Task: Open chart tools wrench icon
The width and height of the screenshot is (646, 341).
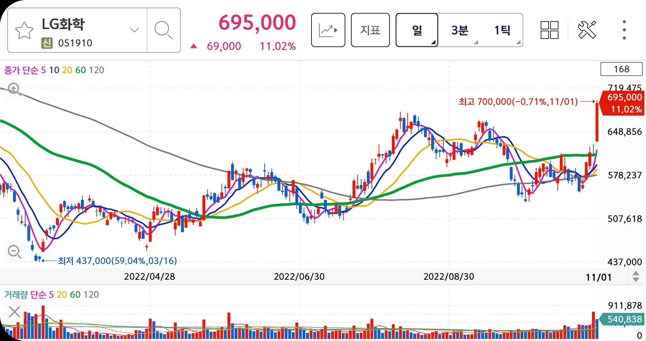Action: coord(587,30)
